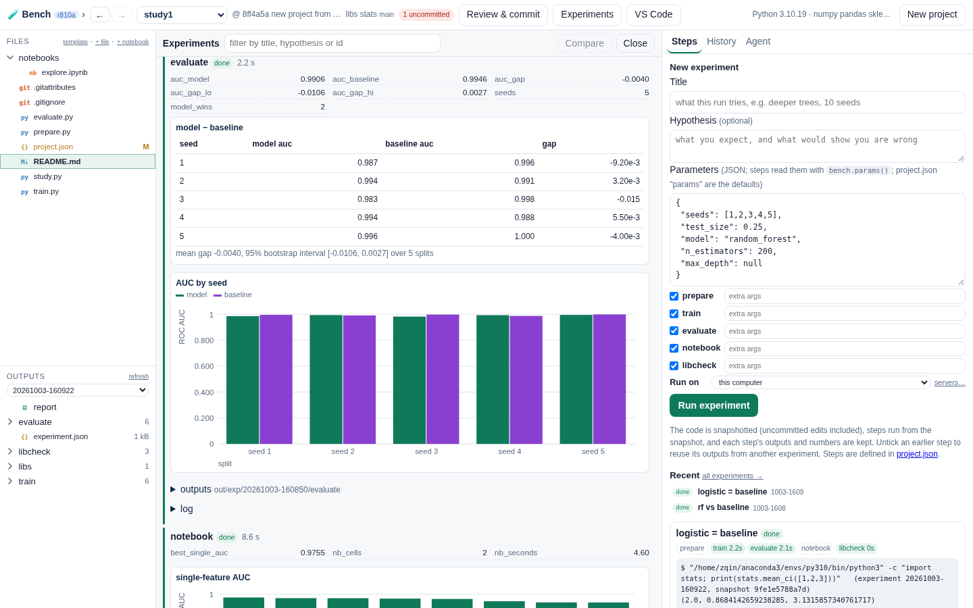
Task: Click the project.json braces file icon
Action: point(24,147)
